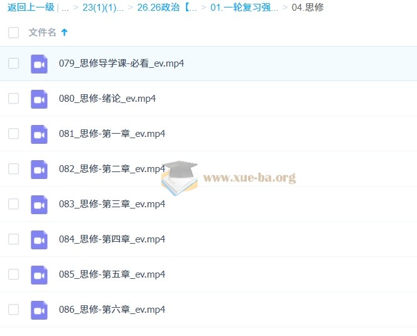Open 01.一轮复习强... breadcrumb folder
The image size is (417, 336).
[x=244, y=8]
